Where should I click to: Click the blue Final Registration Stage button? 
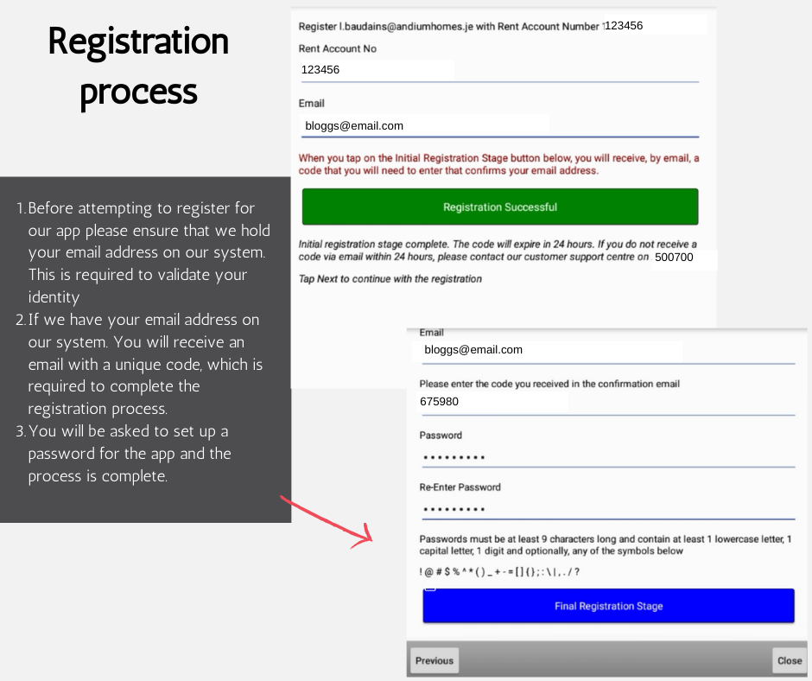tap(608, 606)
